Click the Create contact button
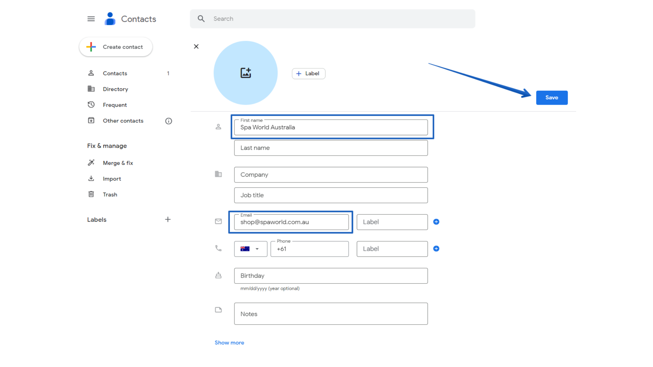 tap(116, 47)
